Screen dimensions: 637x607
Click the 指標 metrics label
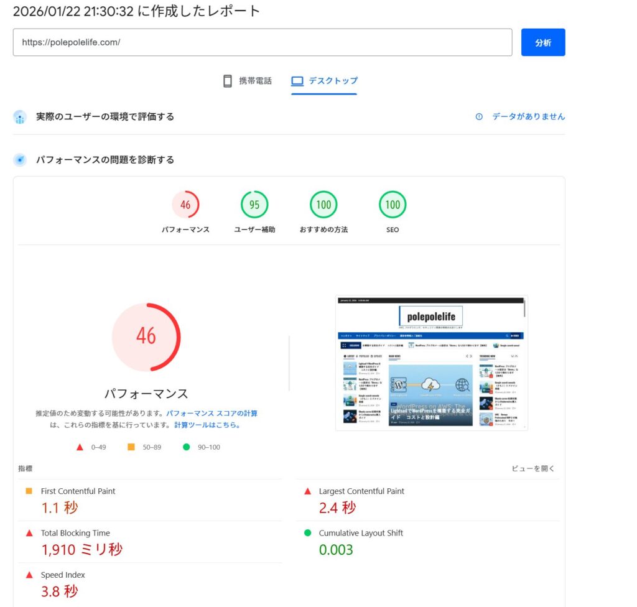pyautogui.click(x=25, y=468)
